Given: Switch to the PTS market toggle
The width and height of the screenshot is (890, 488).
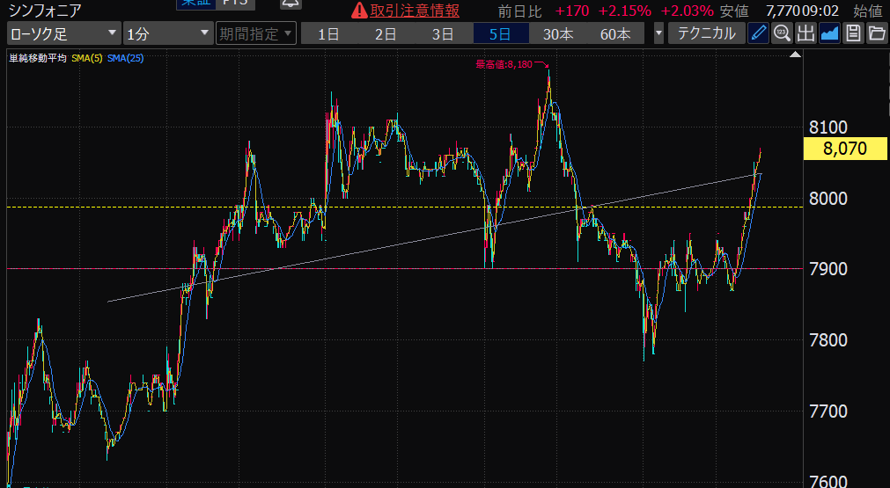Looking at the screenshot, I should [x=233, y=4].
